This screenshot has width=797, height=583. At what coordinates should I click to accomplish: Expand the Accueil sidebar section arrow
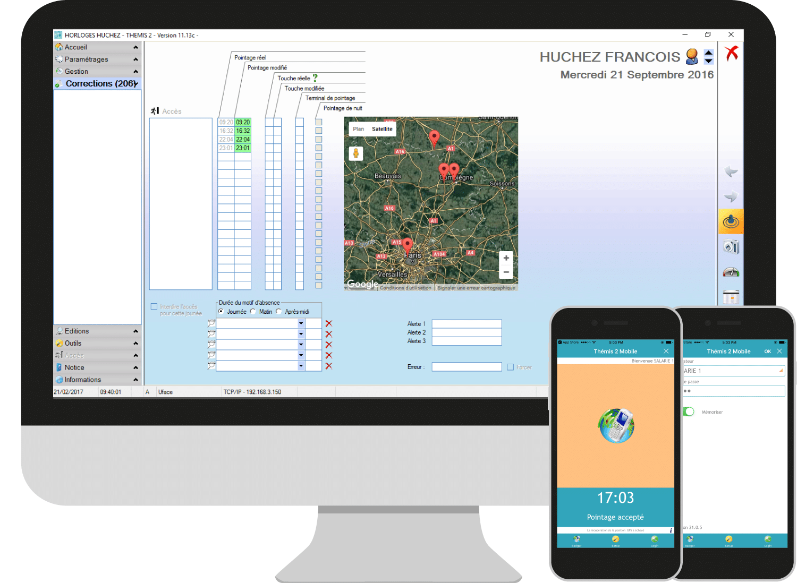(135, 47)
